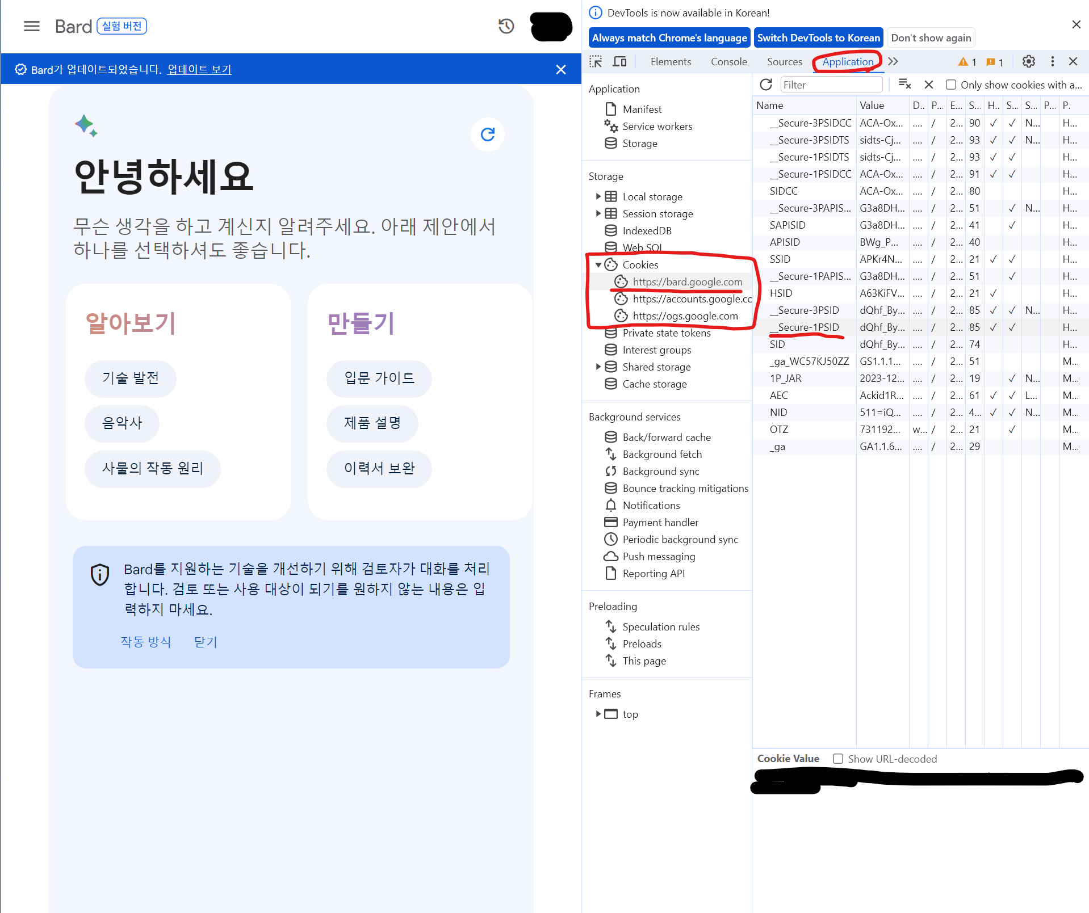Close the DevTools language infobar
The image size is (1089, 913).
click(x=1076, y=24)
